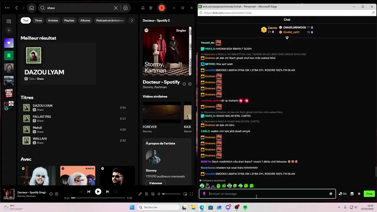Open Spotify Home via the house icon
The height and width of the screenshot is (212, 377).
[32, 8]
